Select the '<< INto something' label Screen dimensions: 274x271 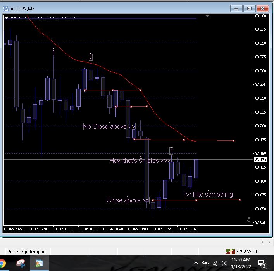[x=208, y=194]
